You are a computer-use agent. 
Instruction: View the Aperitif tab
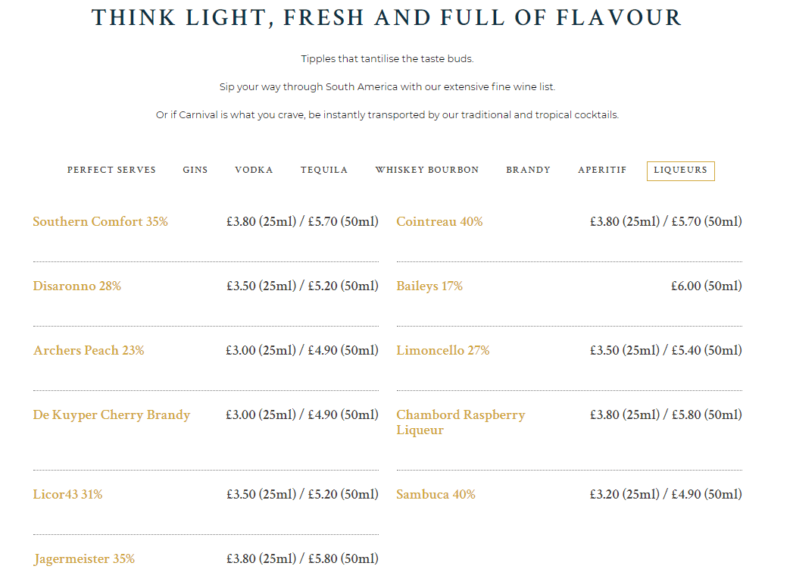point(602,170)
